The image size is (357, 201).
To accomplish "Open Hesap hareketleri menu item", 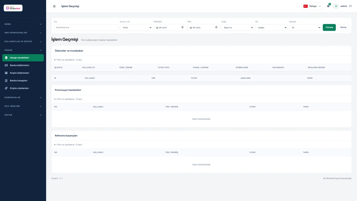I will (23, 58).
